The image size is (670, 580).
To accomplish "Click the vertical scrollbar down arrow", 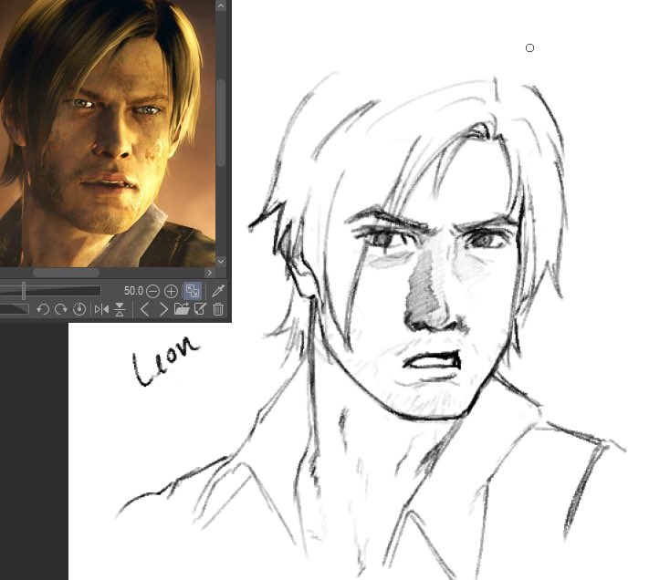I will coord(221,261).
